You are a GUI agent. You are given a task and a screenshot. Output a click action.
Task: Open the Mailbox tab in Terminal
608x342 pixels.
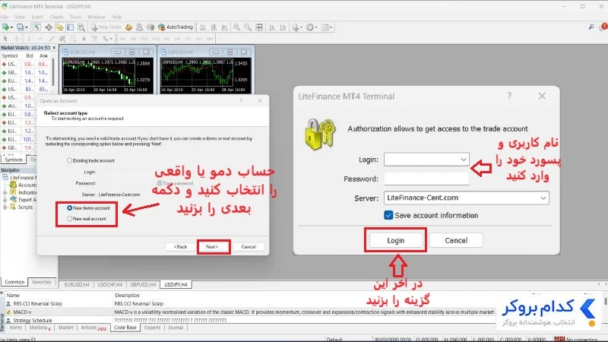40,328
